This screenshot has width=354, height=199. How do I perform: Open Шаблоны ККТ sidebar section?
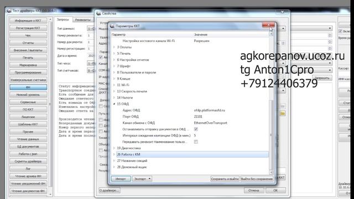[28, 124]
